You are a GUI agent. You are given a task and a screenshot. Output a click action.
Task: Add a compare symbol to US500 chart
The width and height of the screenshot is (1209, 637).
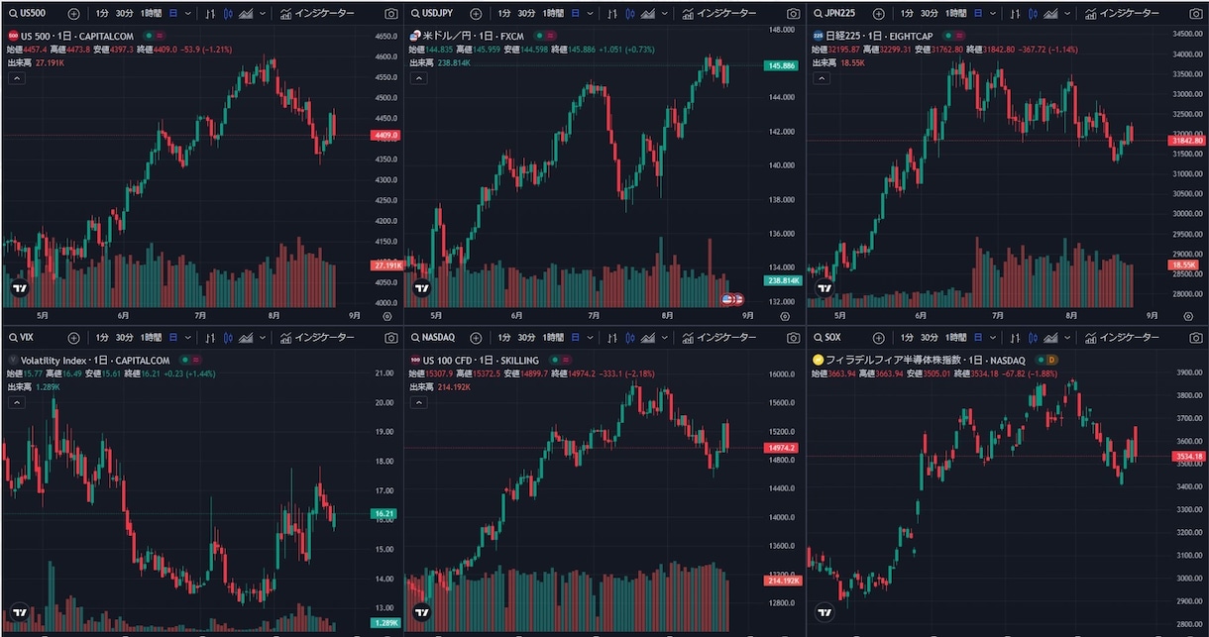coord(73,14)
